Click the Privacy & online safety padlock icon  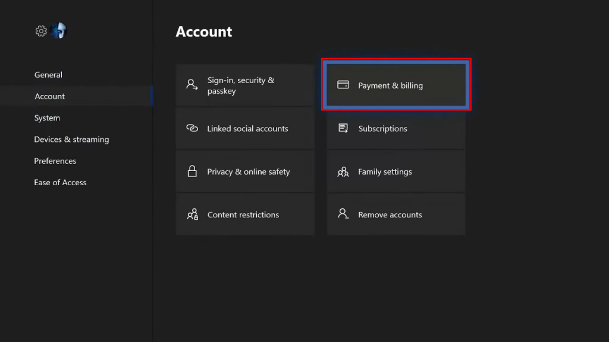point(192,171)
